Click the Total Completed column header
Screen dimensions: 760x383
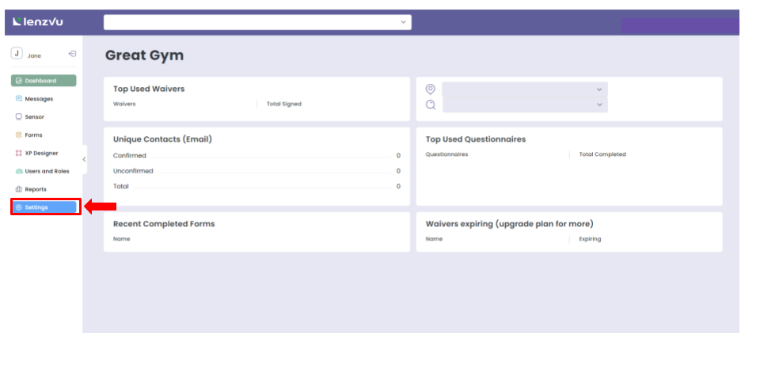pyautogui.click(x=602, y=154)
